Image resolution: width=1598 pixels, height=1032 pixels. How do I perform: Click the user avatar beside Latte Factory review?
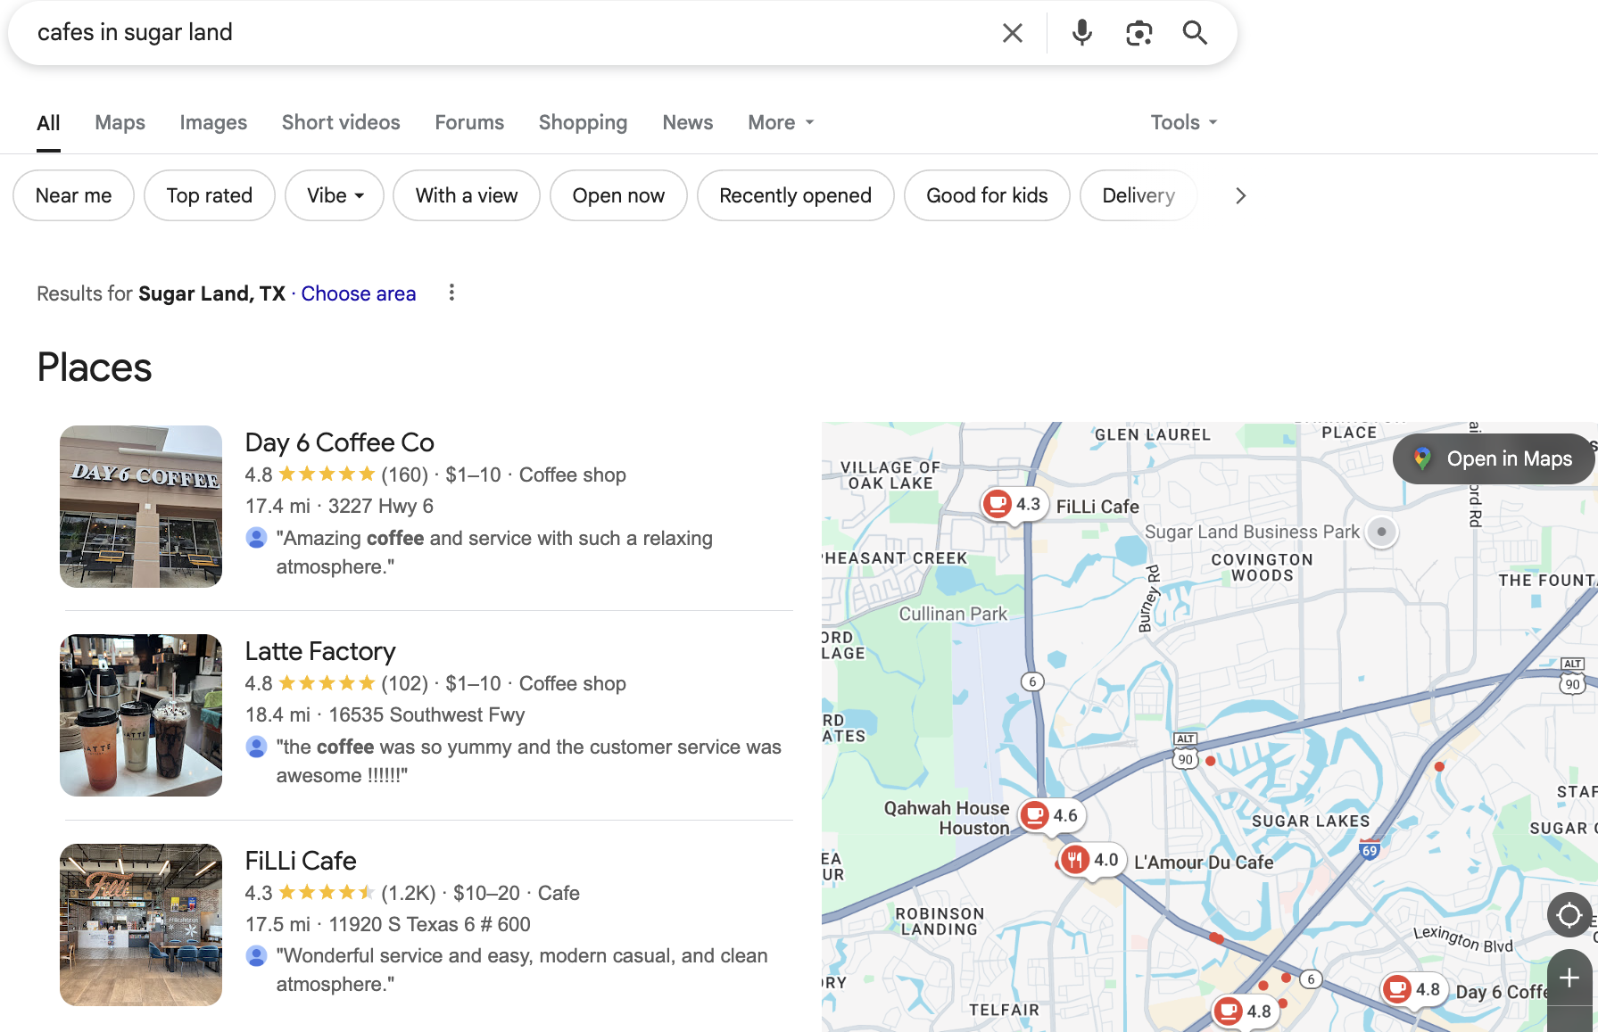[256, 747]
